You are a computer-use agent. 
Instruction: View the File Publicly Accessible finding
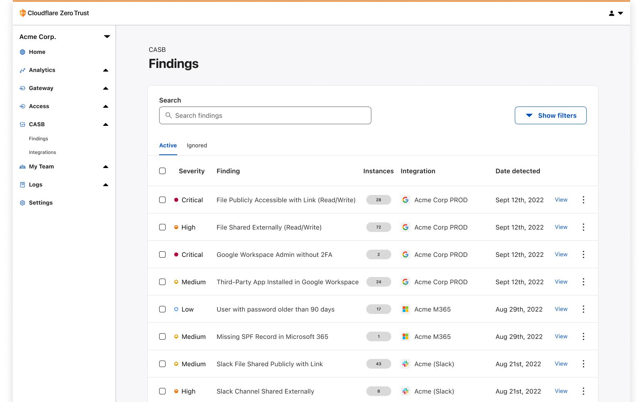(x=561, y=200)
